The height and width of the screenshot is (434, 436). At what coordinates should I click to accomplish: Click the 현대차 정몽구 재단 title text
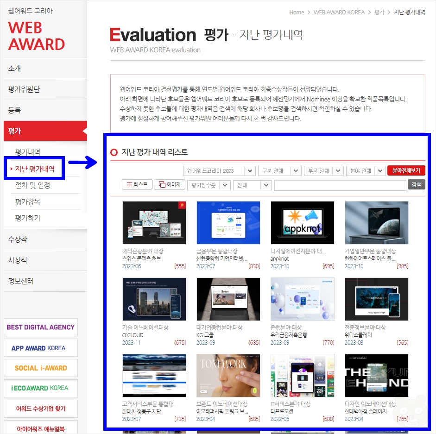[x=141, y=411]
